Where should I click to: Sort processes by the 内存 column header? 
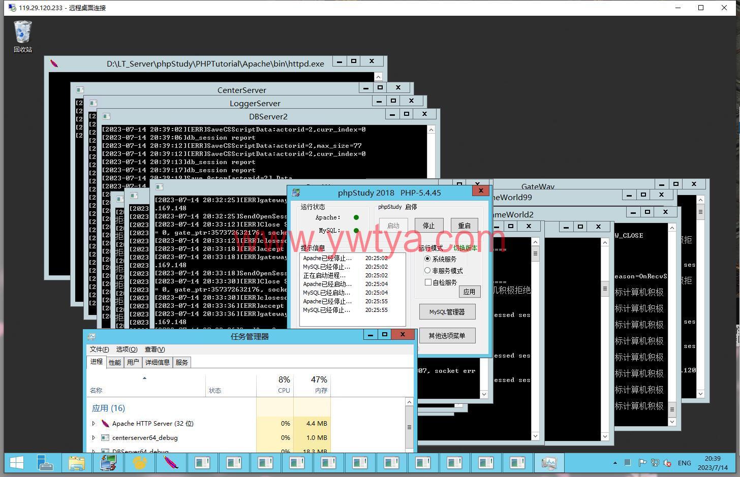point(312,386)
